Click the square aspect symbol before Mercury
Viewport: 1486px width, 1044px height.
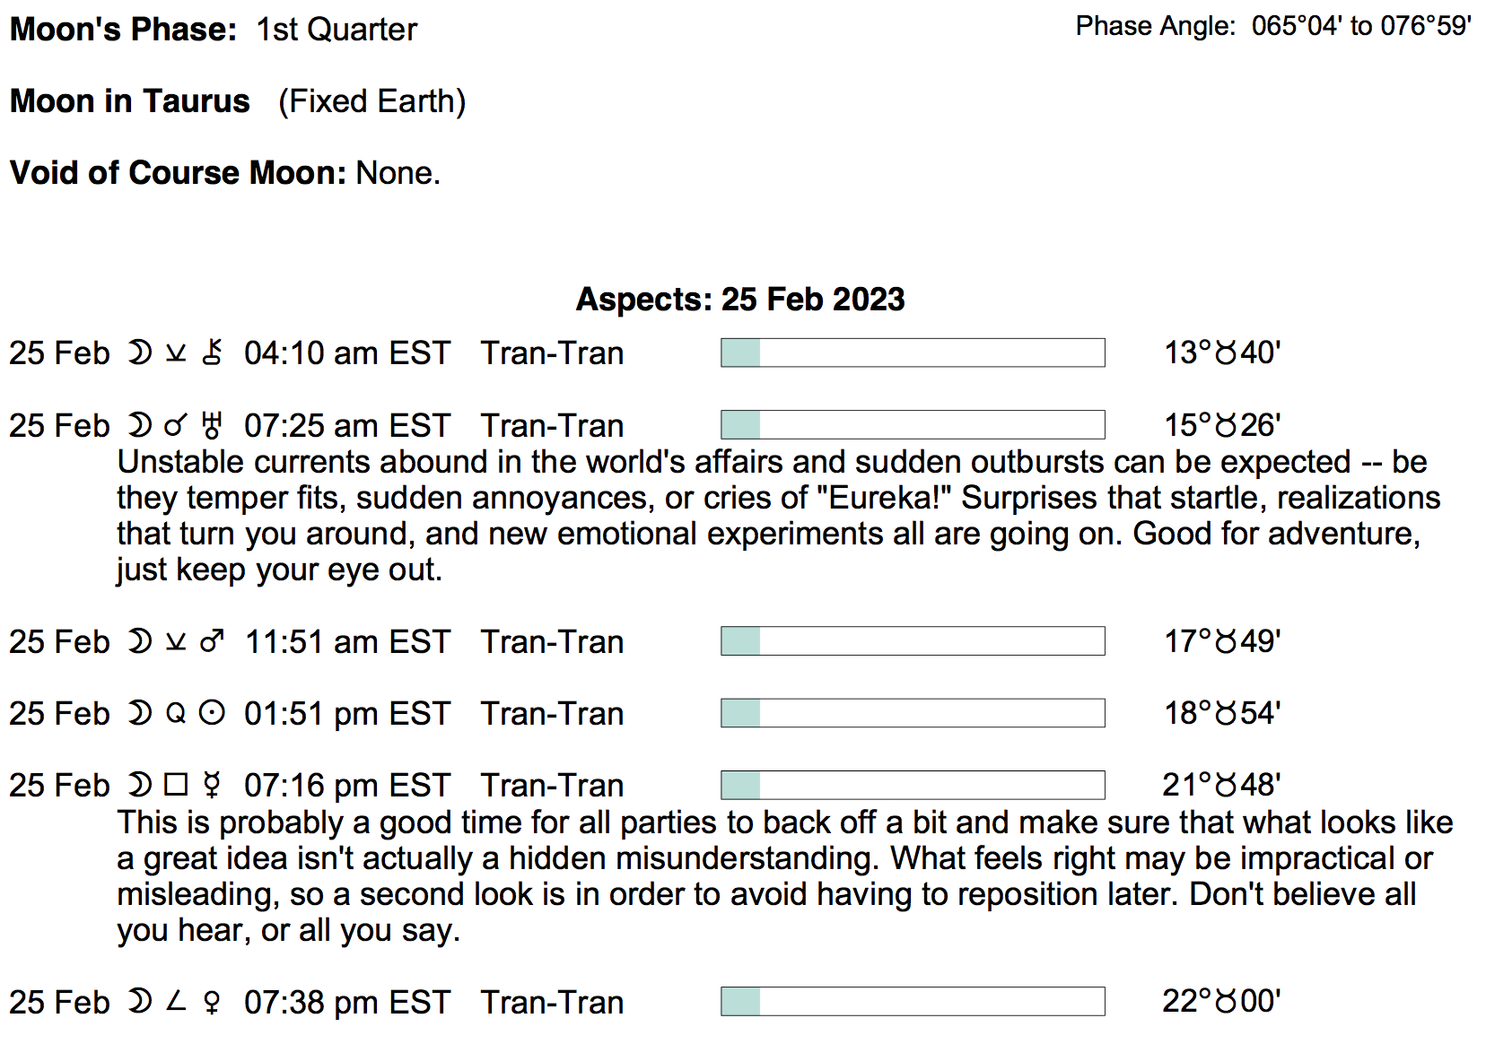(176, 785)
